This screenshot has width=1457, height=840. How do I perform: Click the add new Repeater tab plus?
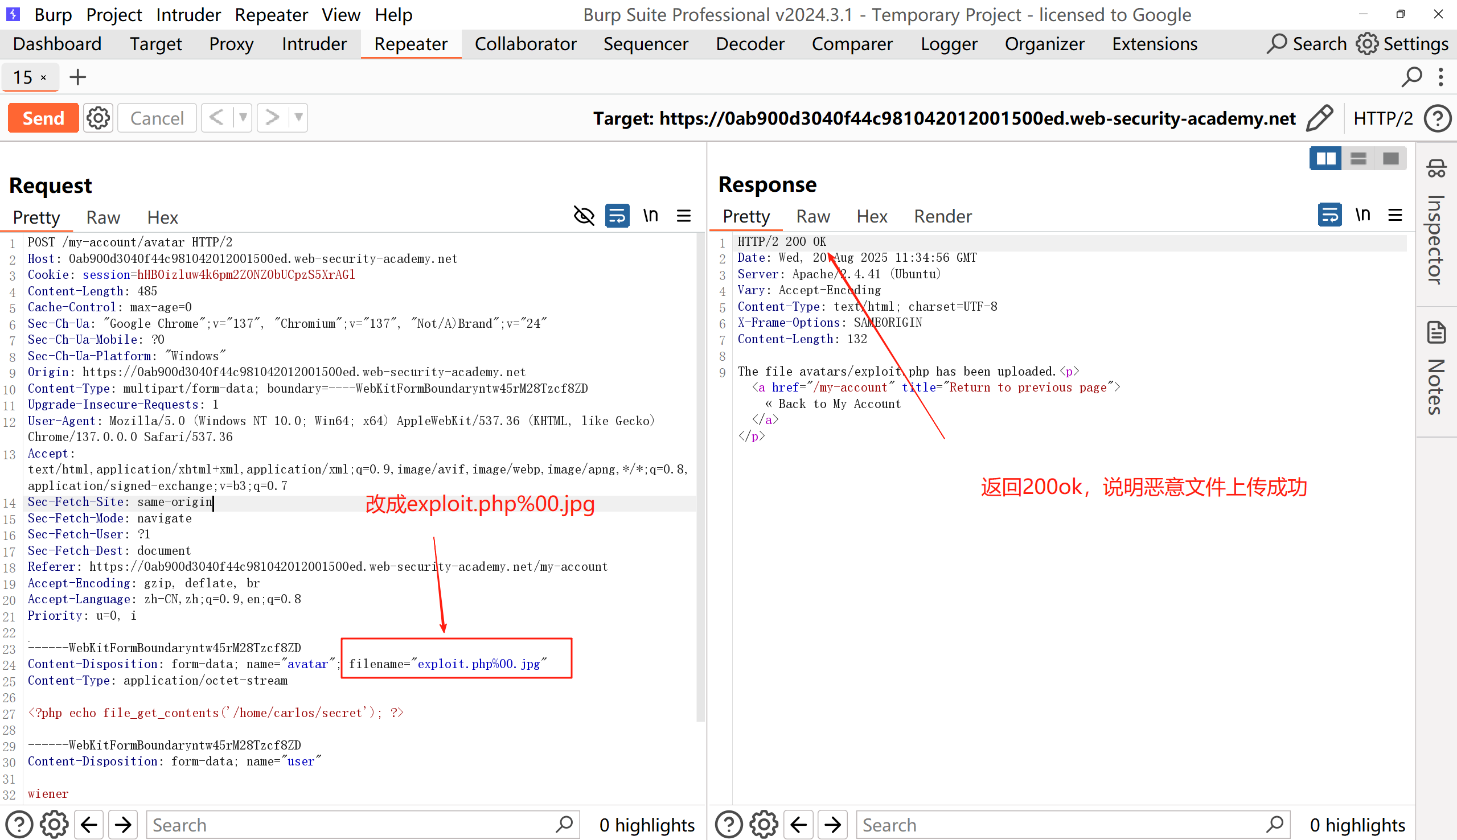click(x=77, y=77)
